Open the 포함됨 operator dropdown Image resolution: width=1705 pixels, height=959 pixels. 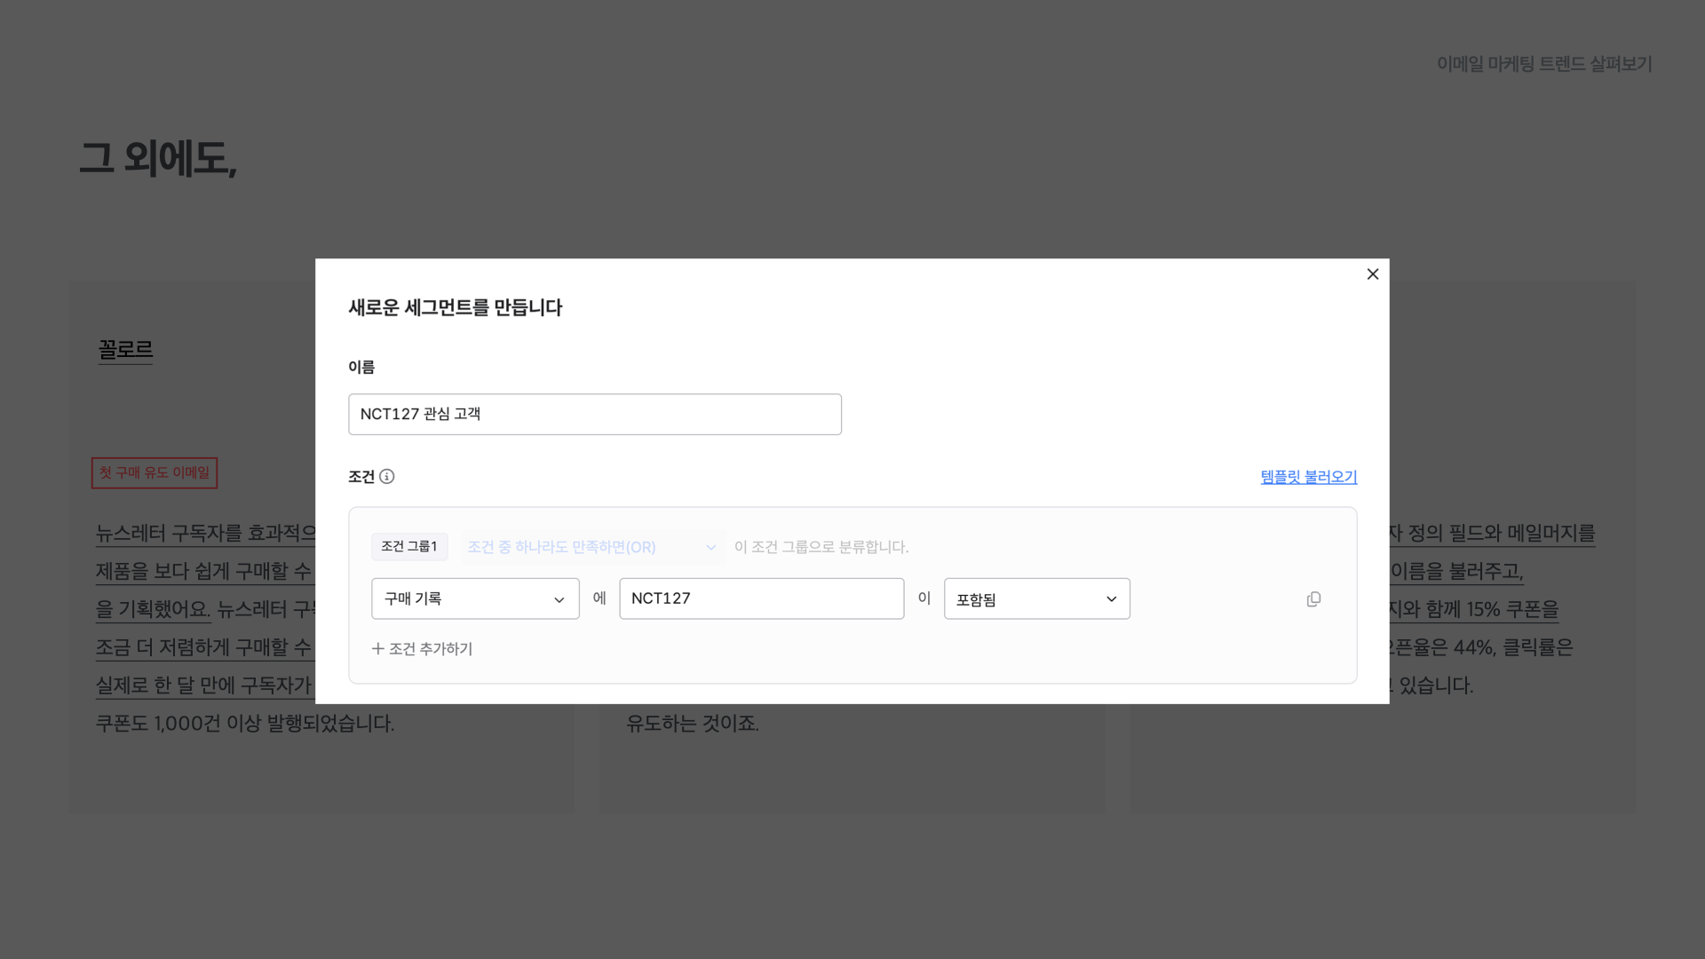point(1036,599)
